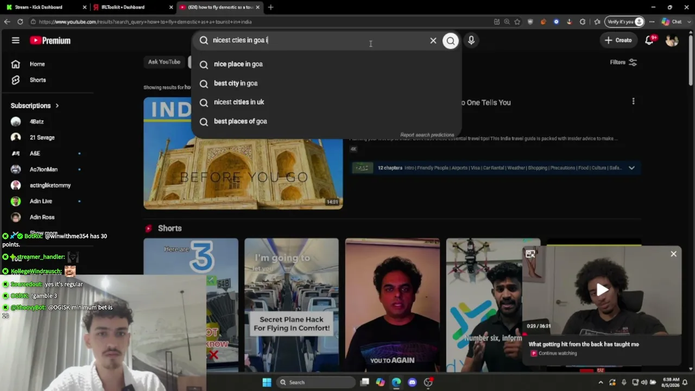Open the Windows Start menu
Image resolution: width=695 pixels, height=391 pixels.
(x=267, y=382)
